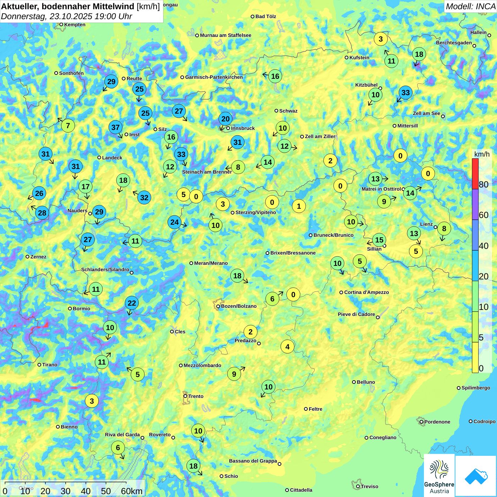Viewport: 497px width, 497px height.
Task: Click the blue cloud logo icon
Action: [476, 476]
